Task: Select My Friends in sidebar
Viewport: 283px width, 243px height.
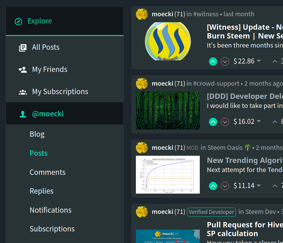Action: (x=65, y=69)
